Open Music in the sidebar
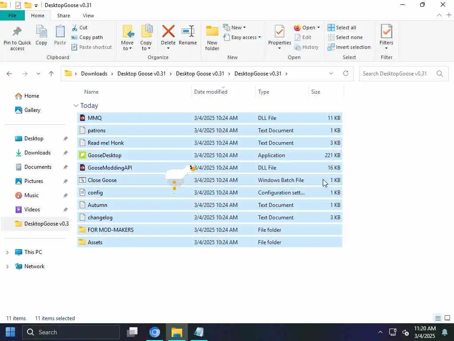Screen dimensions: 454x341 (x=27, y=195)
